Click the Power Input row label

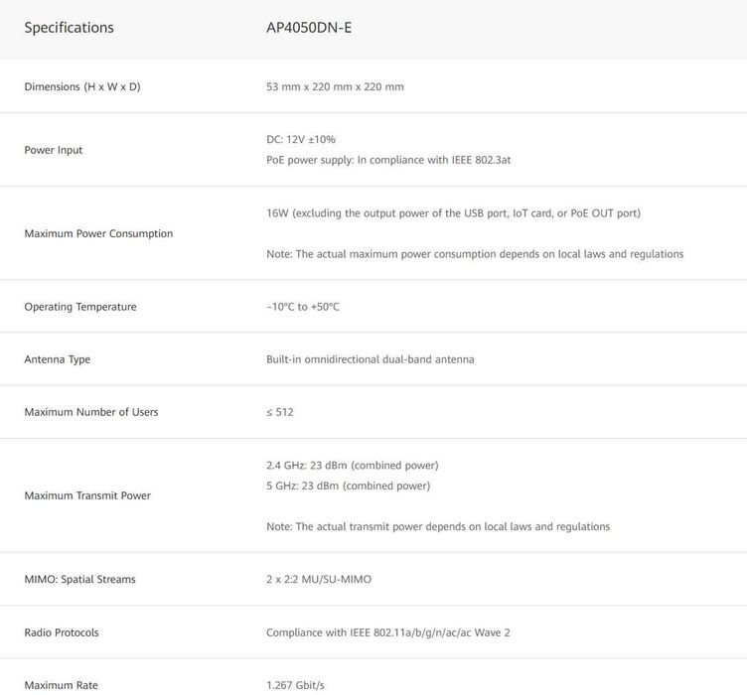tap(54, 150)
